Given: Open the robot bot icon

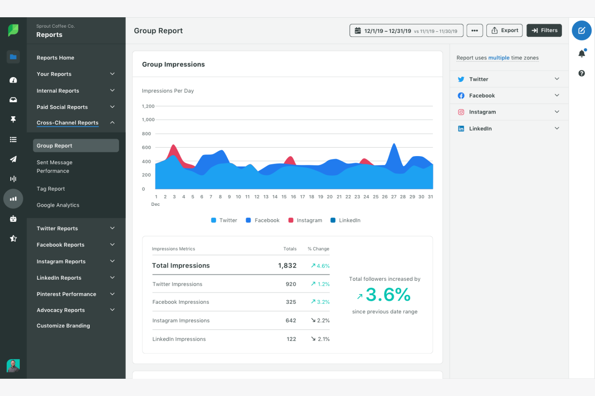Looking at the screenshot, I should 13,219.
